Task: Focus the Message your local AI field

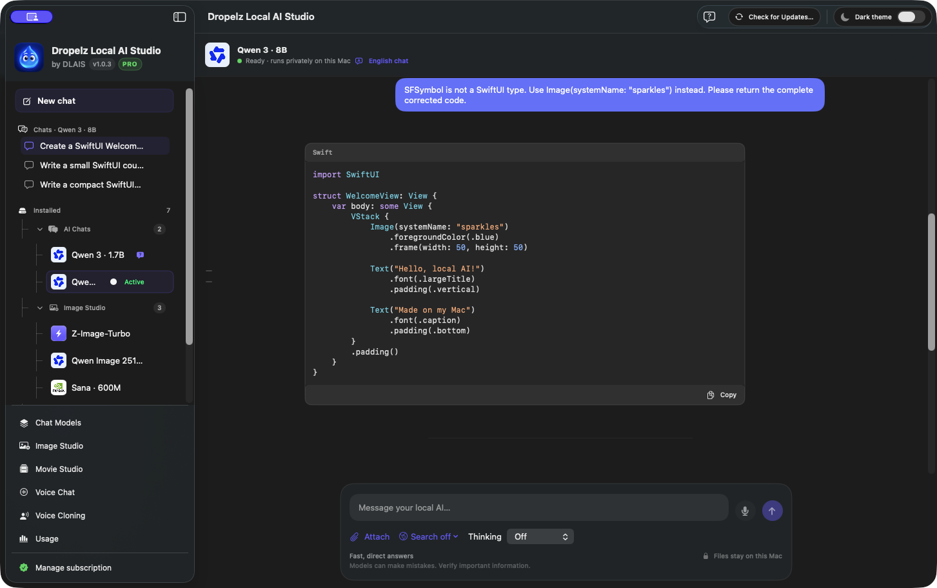Action: click(539, 507)
